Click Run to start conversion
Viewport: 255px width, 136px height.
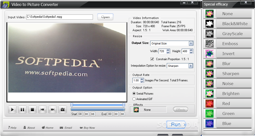click(x=176, y=125)
